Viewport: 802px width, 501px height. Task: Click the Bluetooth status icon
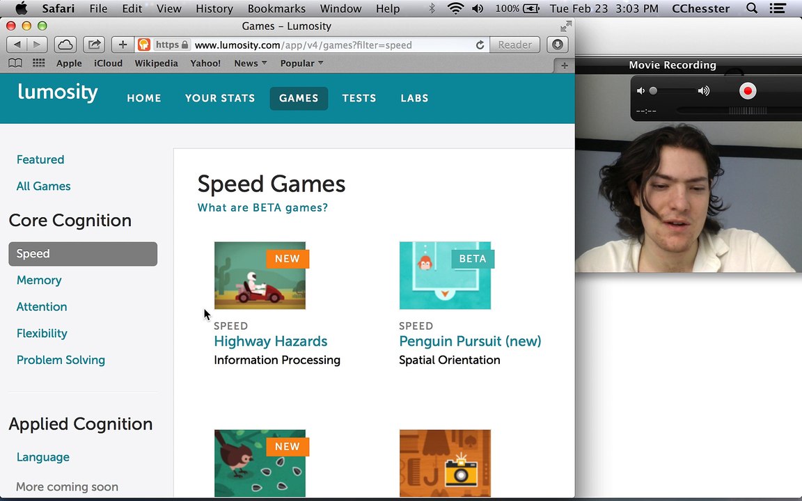click(432, 8)
